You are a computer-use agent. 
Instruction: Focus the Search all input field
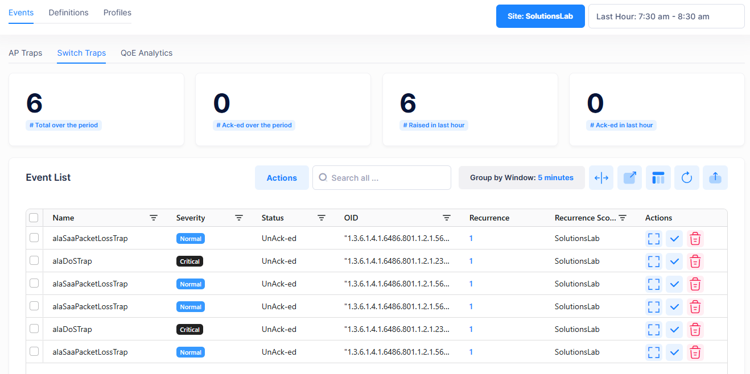coord(387,178)
